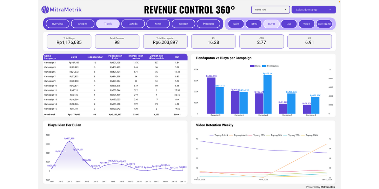Click the MitraMetrik logo icon
Screen dimensions: 379x189
tap(45, 9)
